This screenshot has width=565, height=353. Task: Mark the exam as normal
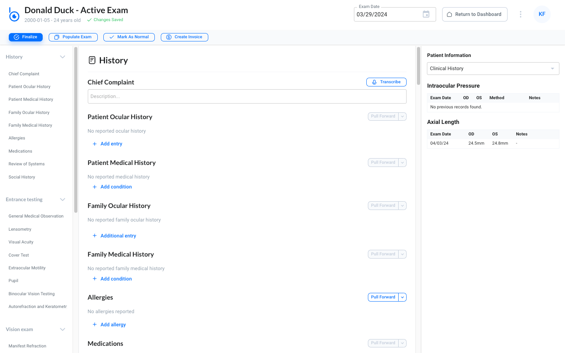coord(129,37)
